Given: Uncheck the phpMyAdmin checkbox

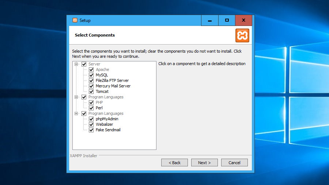Looking at the screenshot, I should coord(91,119).
